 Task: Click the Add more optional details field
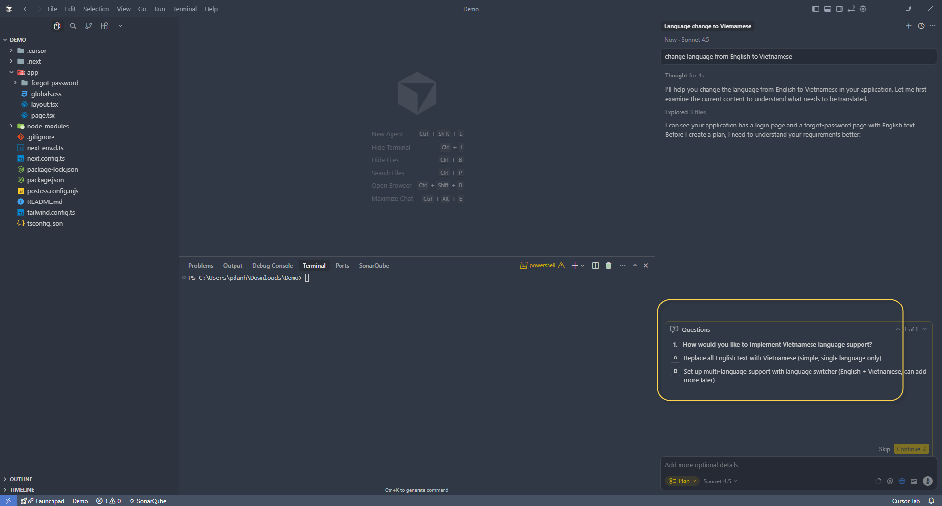736,465
